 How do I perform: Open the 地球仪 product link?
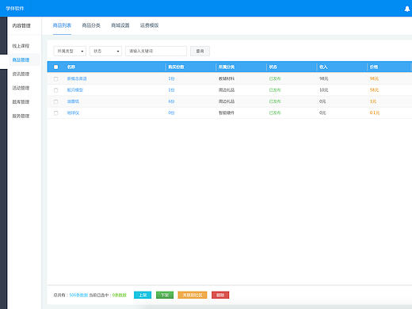point(73,113)
